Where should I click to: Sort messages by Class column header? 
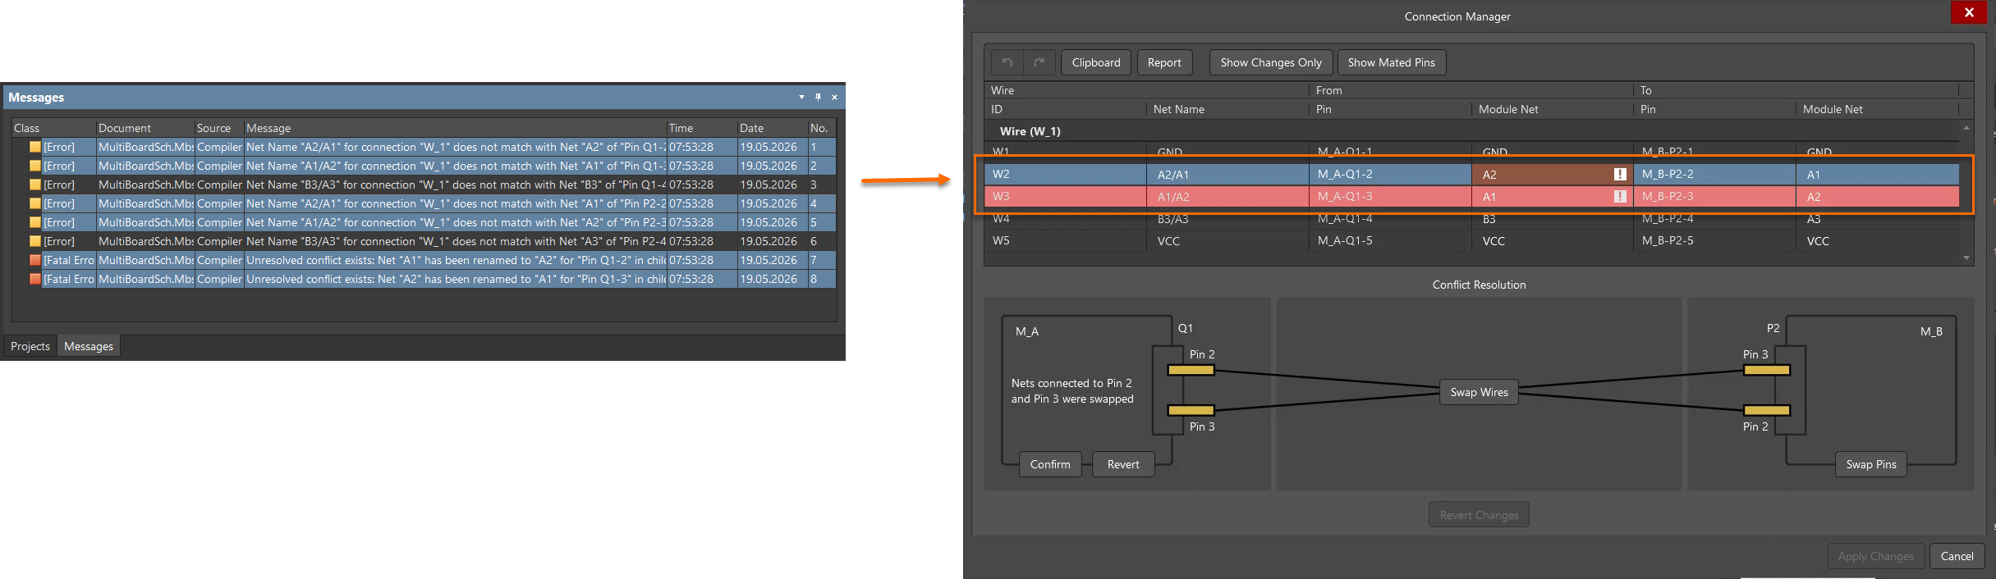coord(54,128)
